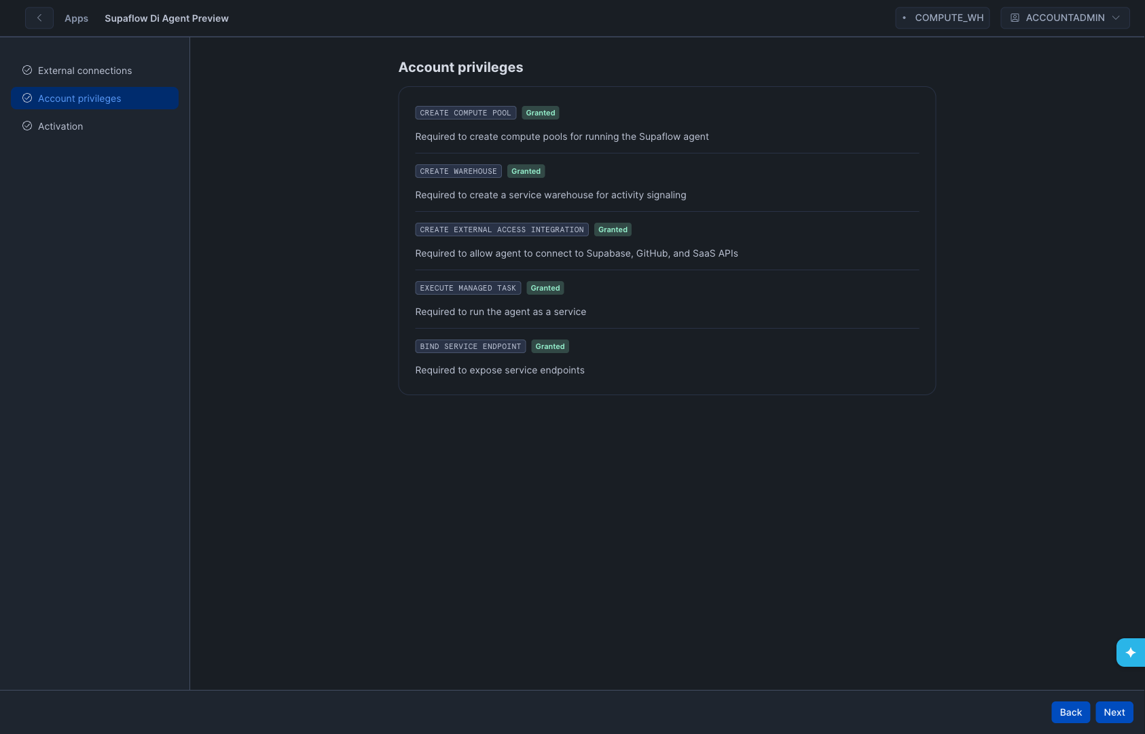
Task: Click the Activation step checkmark icon
Action: point(27,126)
